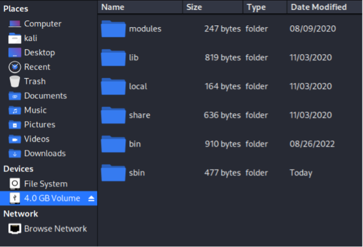Click the Recent places icon

[15, 67]
